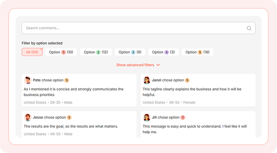
Task: Filter comments by Option 5 (16)
Action: click(197, 52)
